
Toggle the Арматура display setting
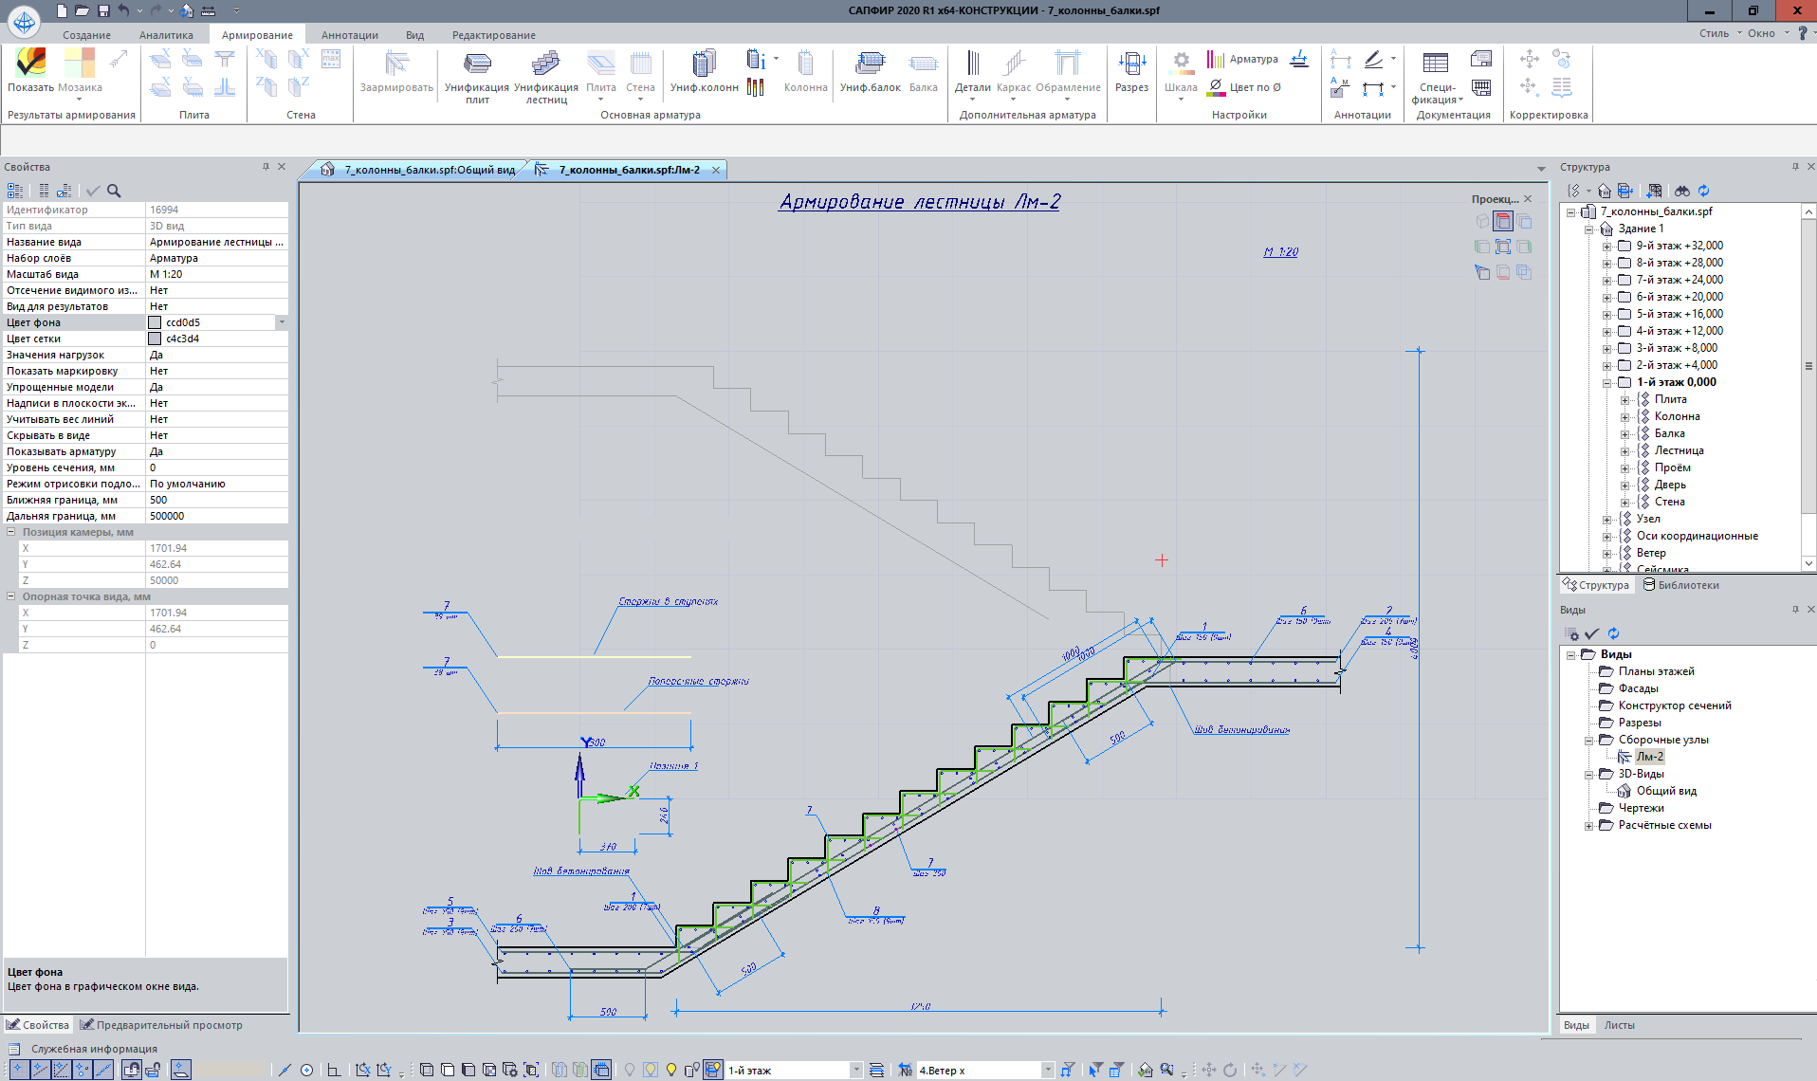pyautogui.click(x=1243, y=59)
